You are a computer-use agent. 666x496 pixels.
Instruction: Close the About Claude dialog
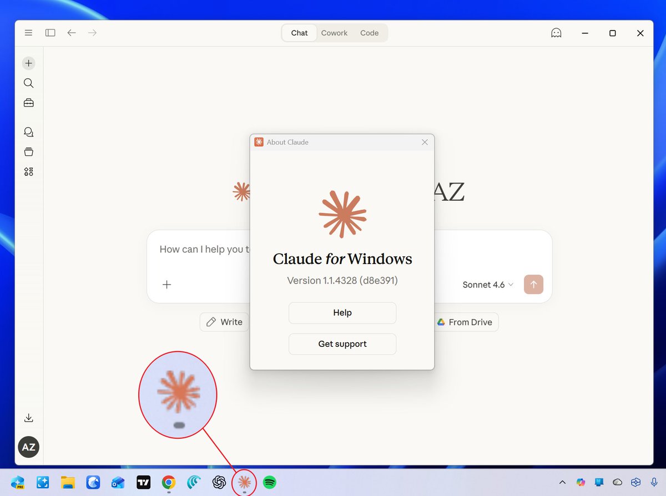click(425, 142)
